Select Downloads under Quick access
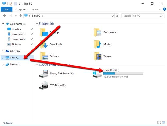Screen dimensions: 167x126 tap(18, 34)
